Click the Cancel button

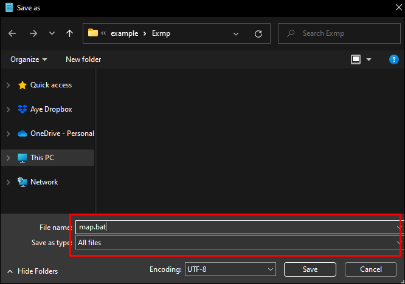[371, 269]
